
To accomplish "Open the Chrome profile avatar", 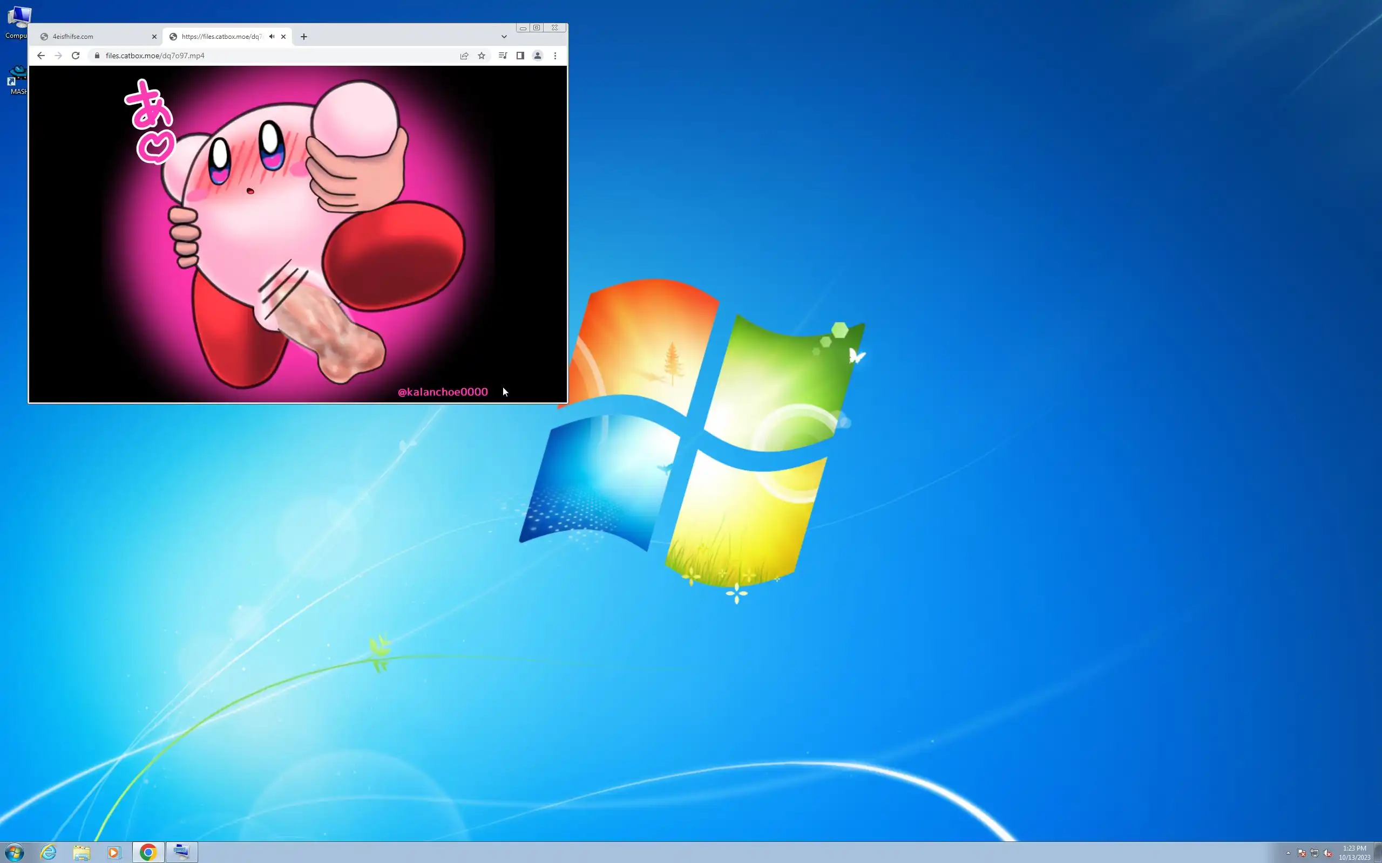I will tap(537, 56).
